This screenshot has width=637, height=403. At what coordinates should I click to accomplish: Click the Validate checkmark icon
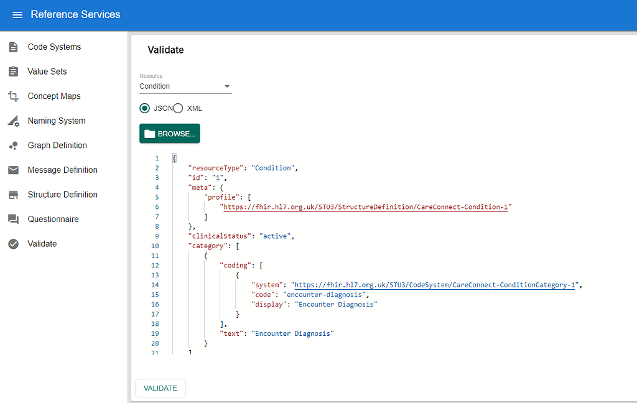(x=13, y=243)
